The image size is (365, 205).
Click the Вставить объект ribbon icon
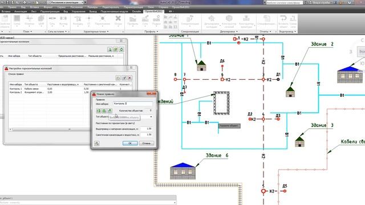(283, 21)
